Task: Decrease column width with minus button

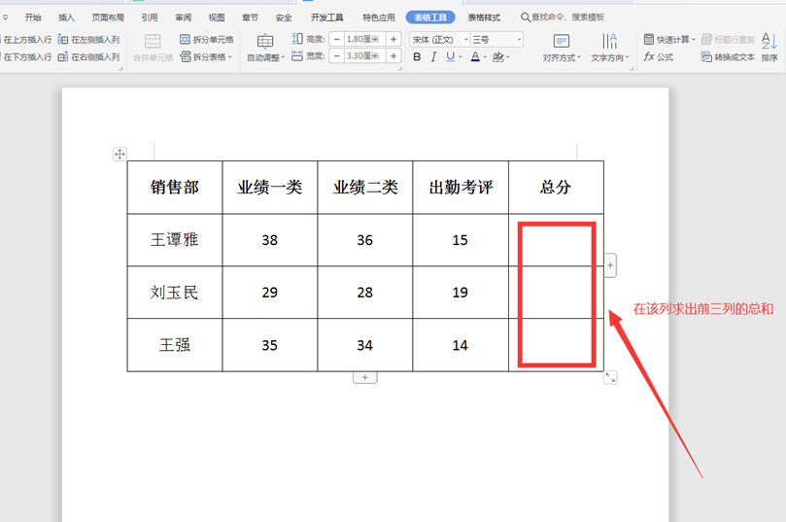Action: pyautogui.click(x=337, y=56)
